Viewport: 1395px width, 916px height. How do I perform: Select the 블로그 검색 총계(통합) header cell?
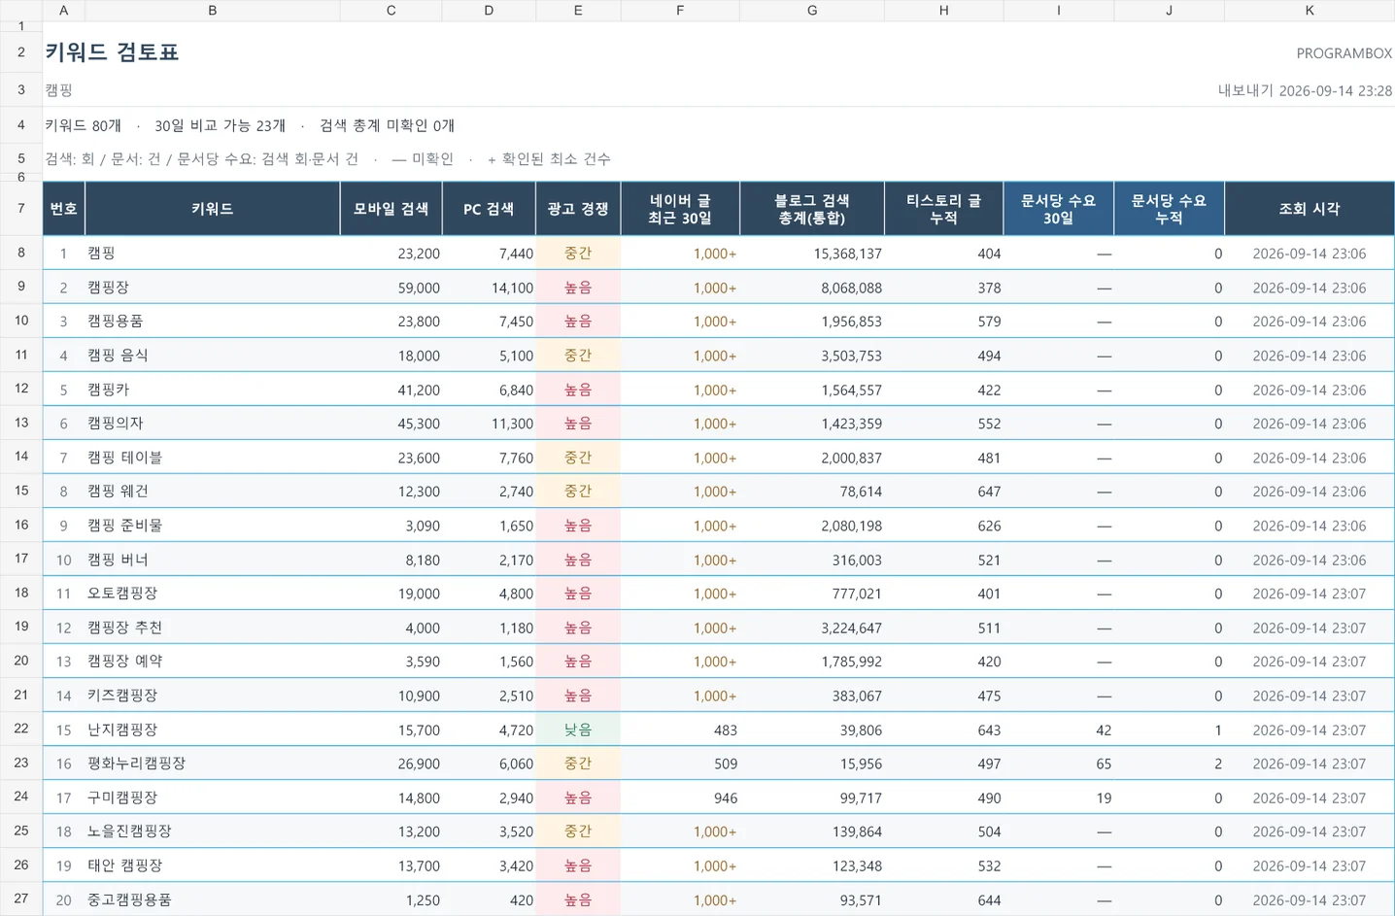click(812, 209)
